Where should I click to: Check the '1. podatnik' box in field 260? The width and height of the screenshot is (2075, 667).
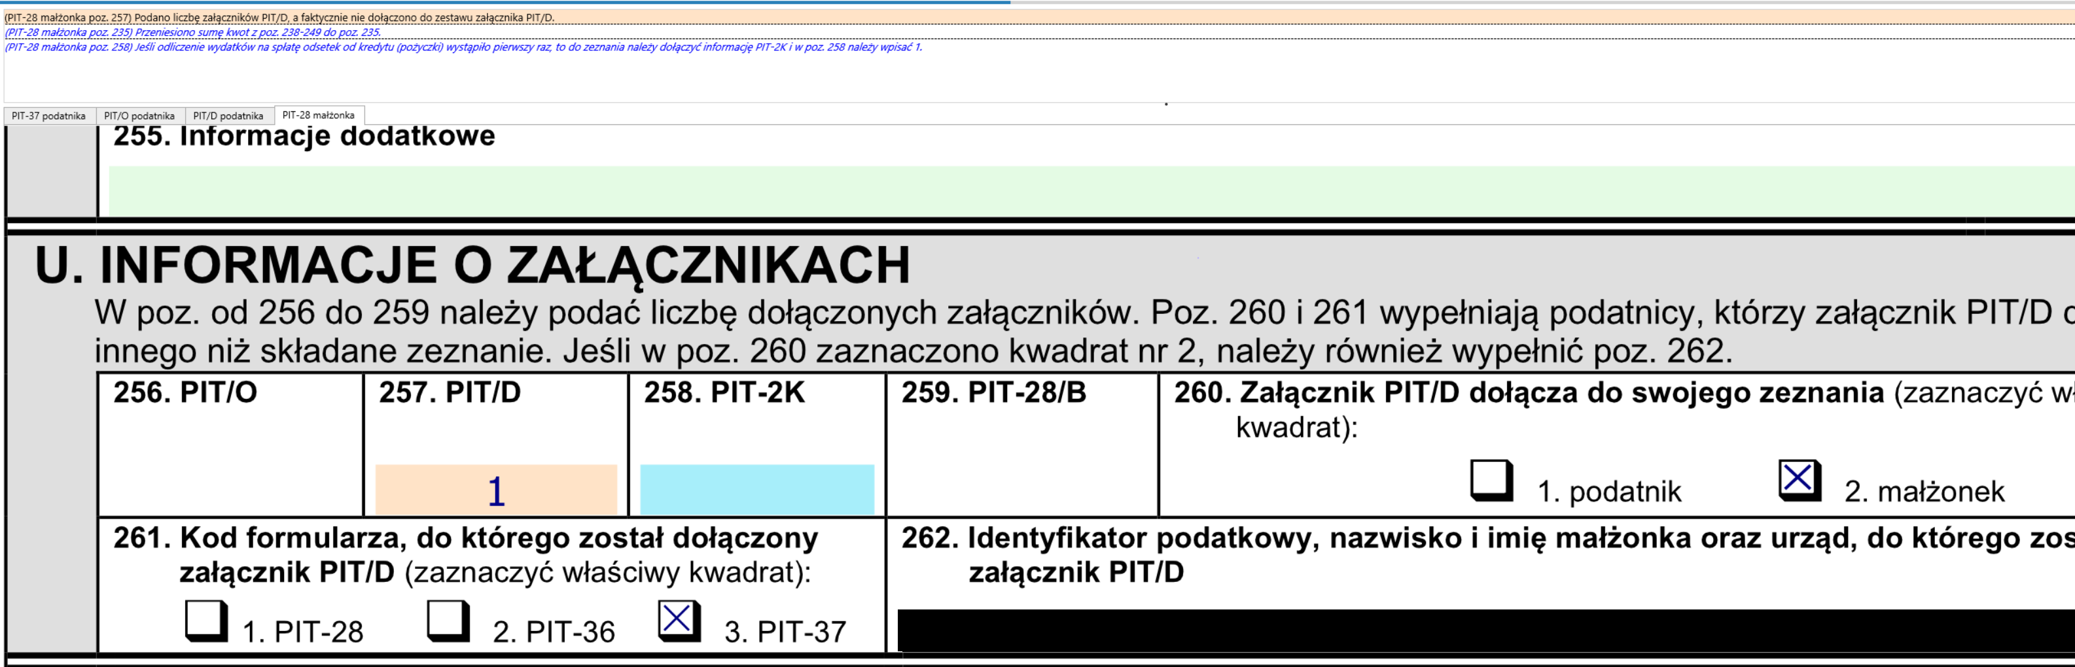(x=1490, y=481)
